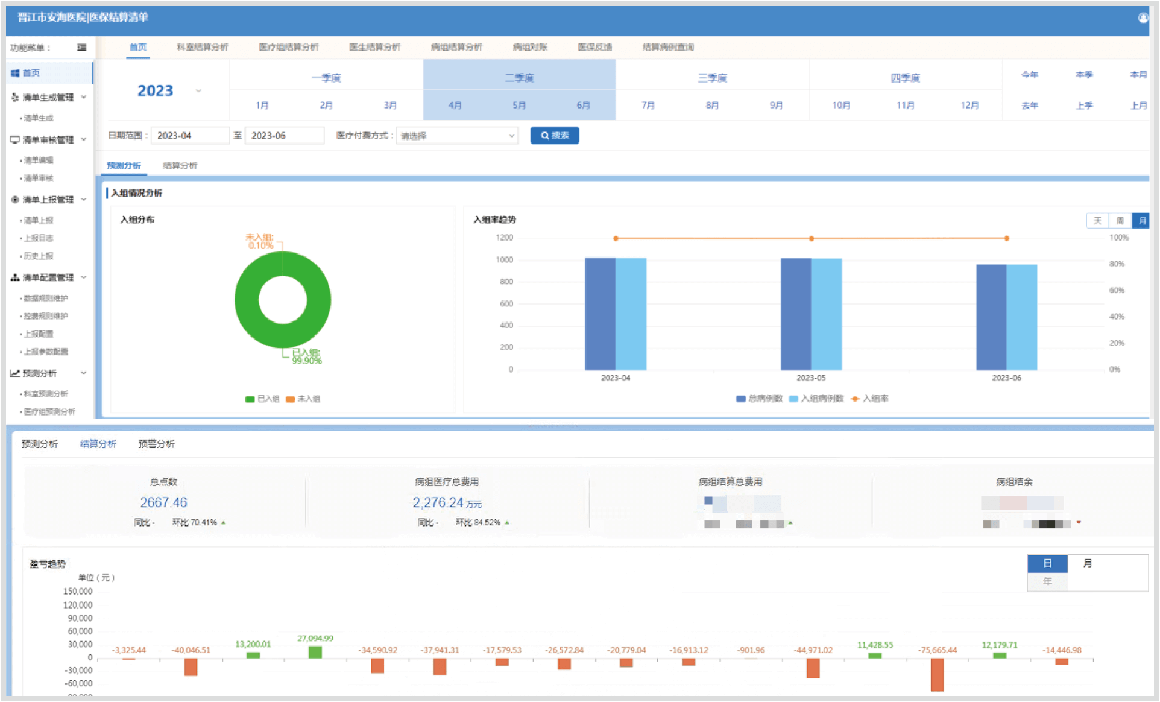Screen dimensions: 1160x702
Task: Collapse sidebar using 功能菜单 toggle icon
Action: [81, 48]
